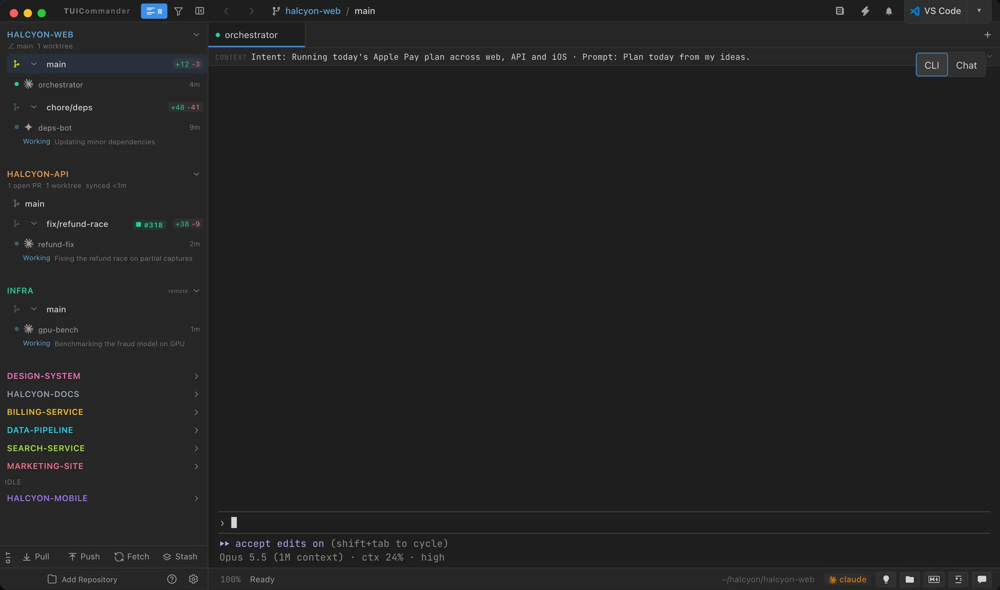Click the Pull button
Viewport: 1000px width, 590px height.
(36, 557)
